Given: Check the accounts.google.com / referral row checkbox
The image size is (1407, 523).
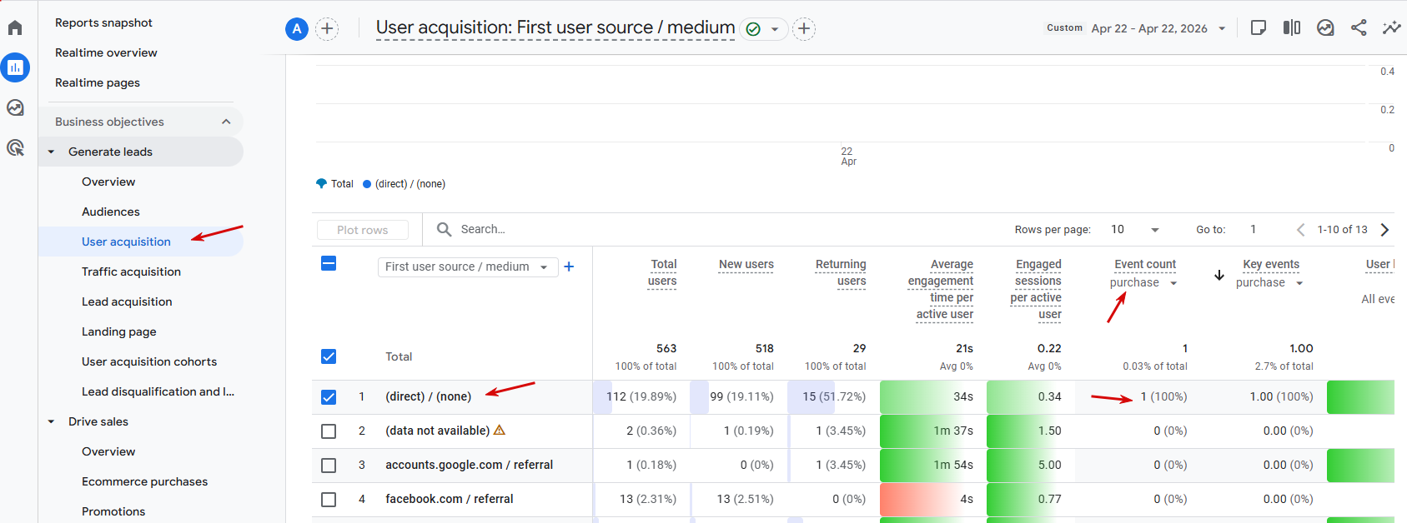Looking at the screenshot, I should 329,466.
